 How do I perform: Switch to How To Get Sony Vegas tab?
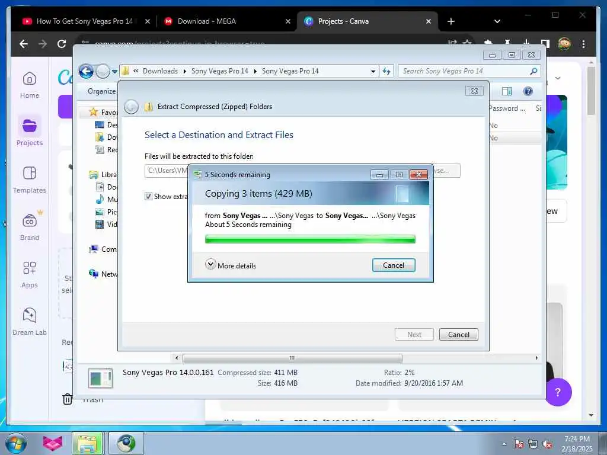coord(84,21)
